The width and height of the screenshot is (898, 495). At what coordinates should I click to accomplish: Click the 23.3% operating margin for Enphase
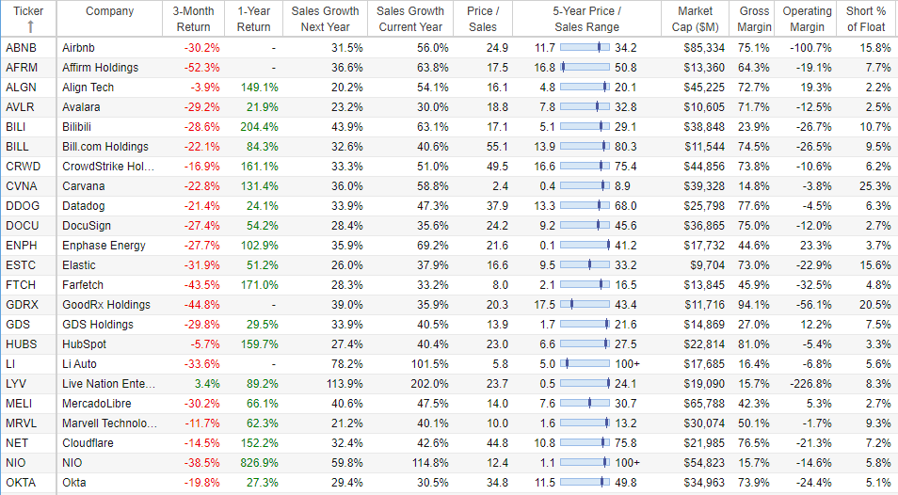point(815,246)
